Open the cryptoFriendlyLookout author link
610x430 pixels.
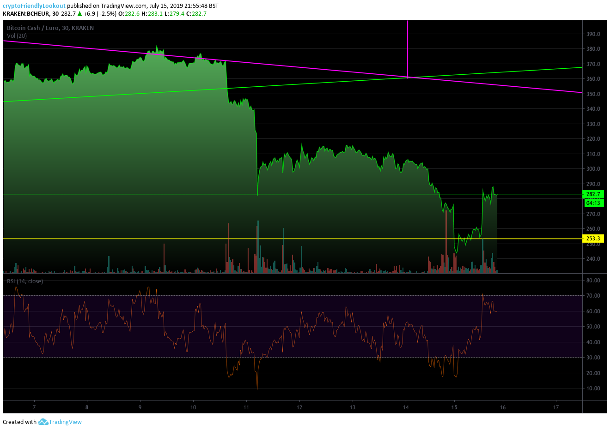[34, 6]
